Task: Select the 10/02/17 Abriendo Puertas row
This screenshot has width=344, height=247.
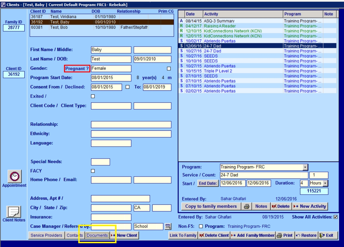Action: [x=258, y=41]
